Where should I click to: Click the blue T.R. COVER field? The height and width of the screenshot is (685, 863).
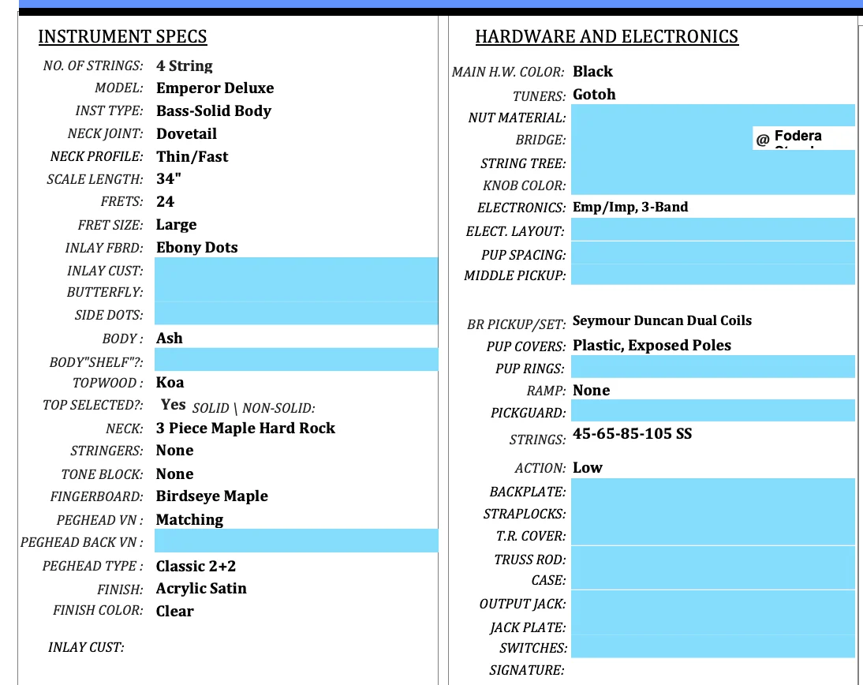pyautogui.click(x=713, y=534)
